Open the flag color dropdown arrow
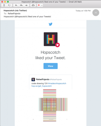Image resolution: width=101 pixels, height=126 pixels. [x=42, y=6]
